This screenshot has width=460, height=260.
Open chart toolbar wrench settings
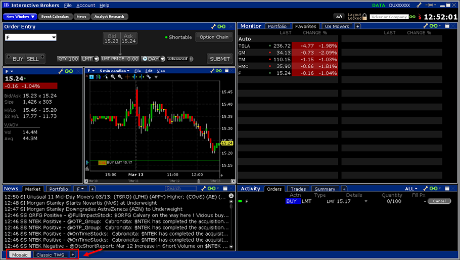click(x=149, y=77)
